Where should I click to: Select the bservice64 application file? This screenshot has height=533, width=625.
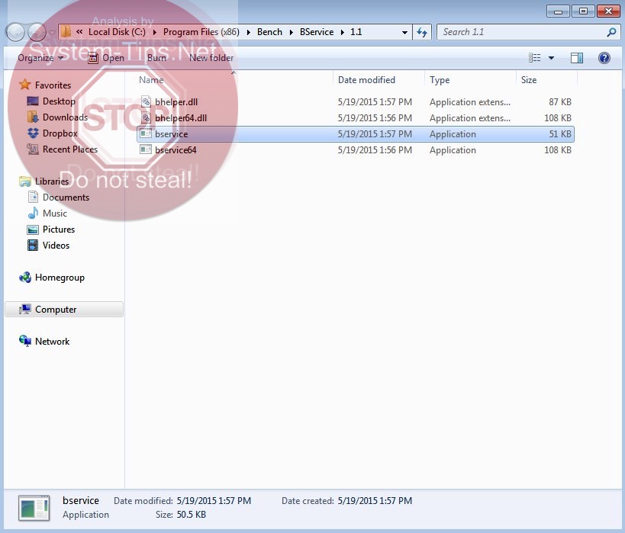176,150
